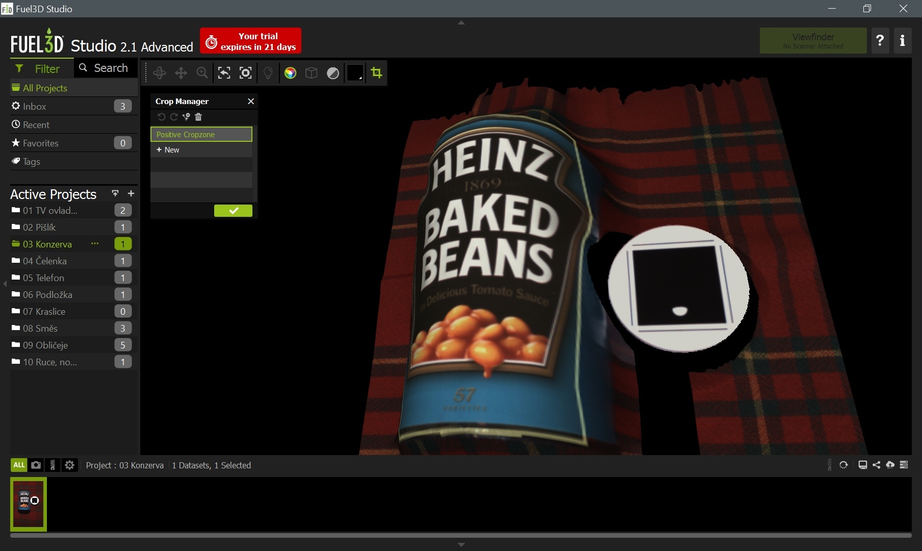
Task: Toggle the half-shaded contrast circle icon
Action: click(333, 73)
